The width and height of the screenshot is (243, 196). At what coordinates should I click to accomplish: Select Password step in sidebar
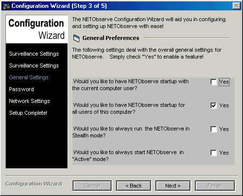[x=21, y=89]
